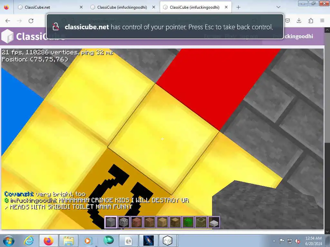This screenshot has width=330, height=247.
Task: Expand the list all tabs dropdown
Action: [278, 7]
